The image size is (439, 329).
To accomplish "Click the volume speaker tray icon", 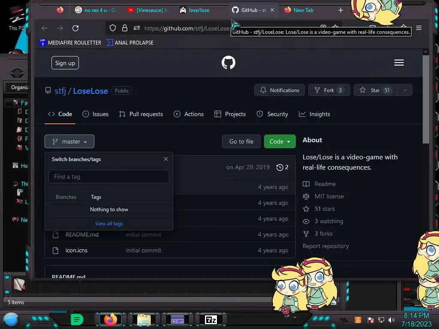I will [391, 320].
